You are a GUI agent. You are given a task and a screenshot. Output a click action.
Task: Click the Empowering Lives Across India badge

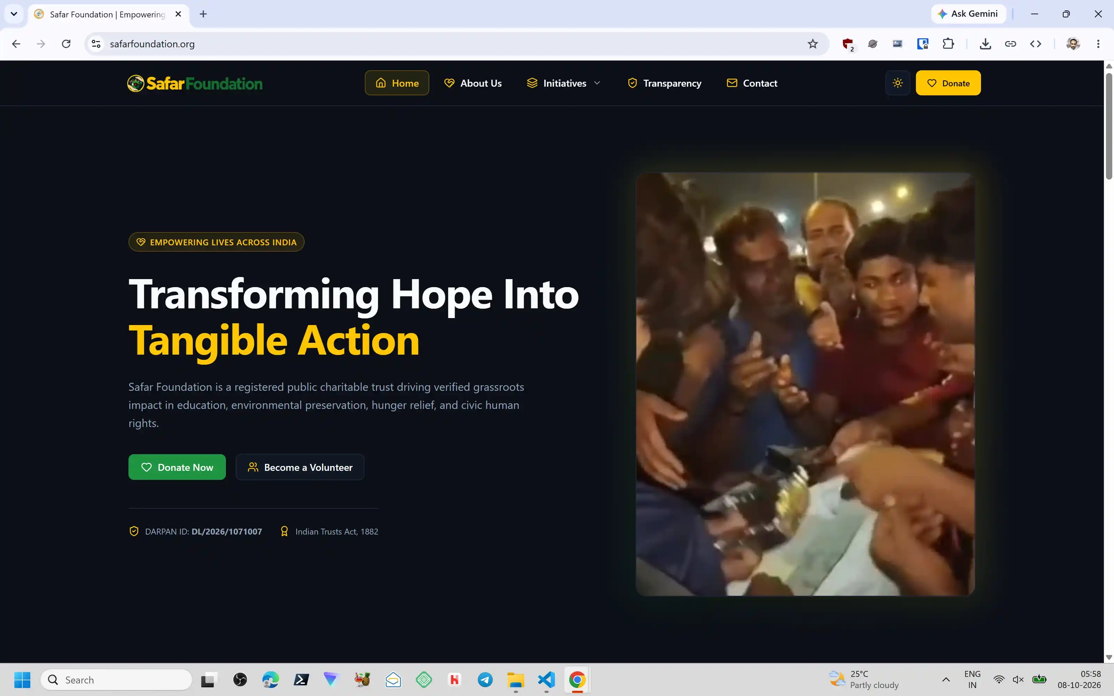pos(216,242)
